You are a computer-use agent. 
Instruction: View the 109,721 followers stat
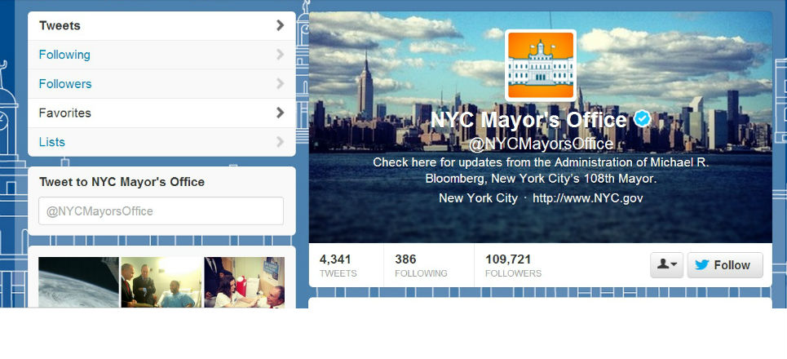click(x=514, y=266)
